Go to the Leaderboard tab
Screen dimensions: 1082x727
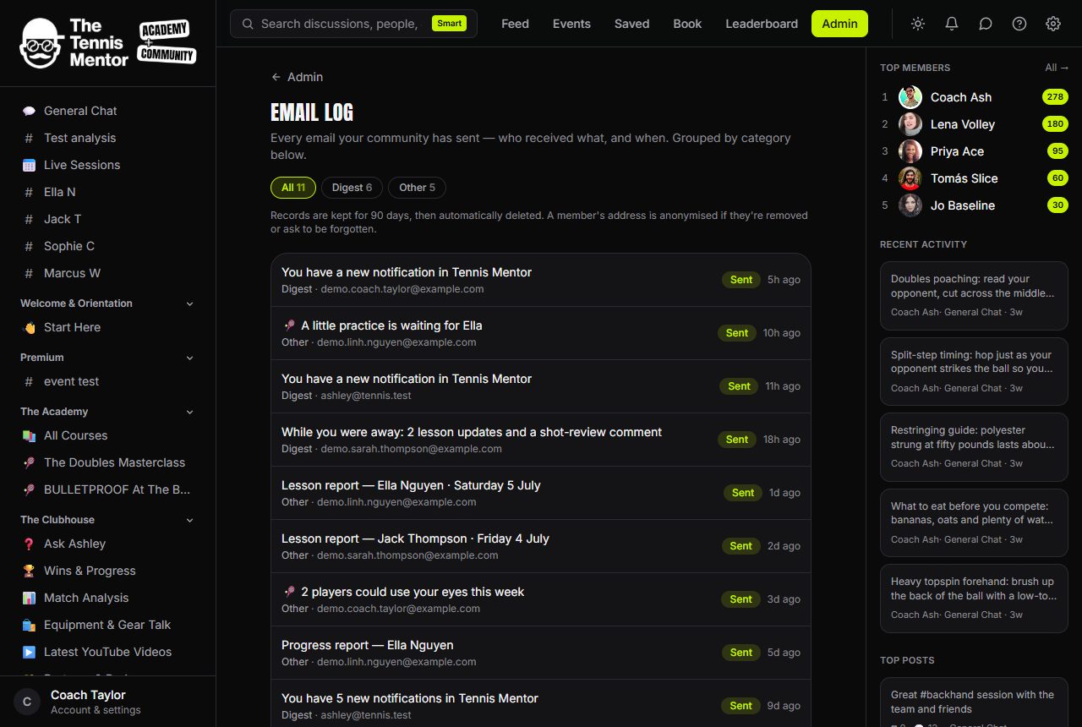click(x=762, y=24)
